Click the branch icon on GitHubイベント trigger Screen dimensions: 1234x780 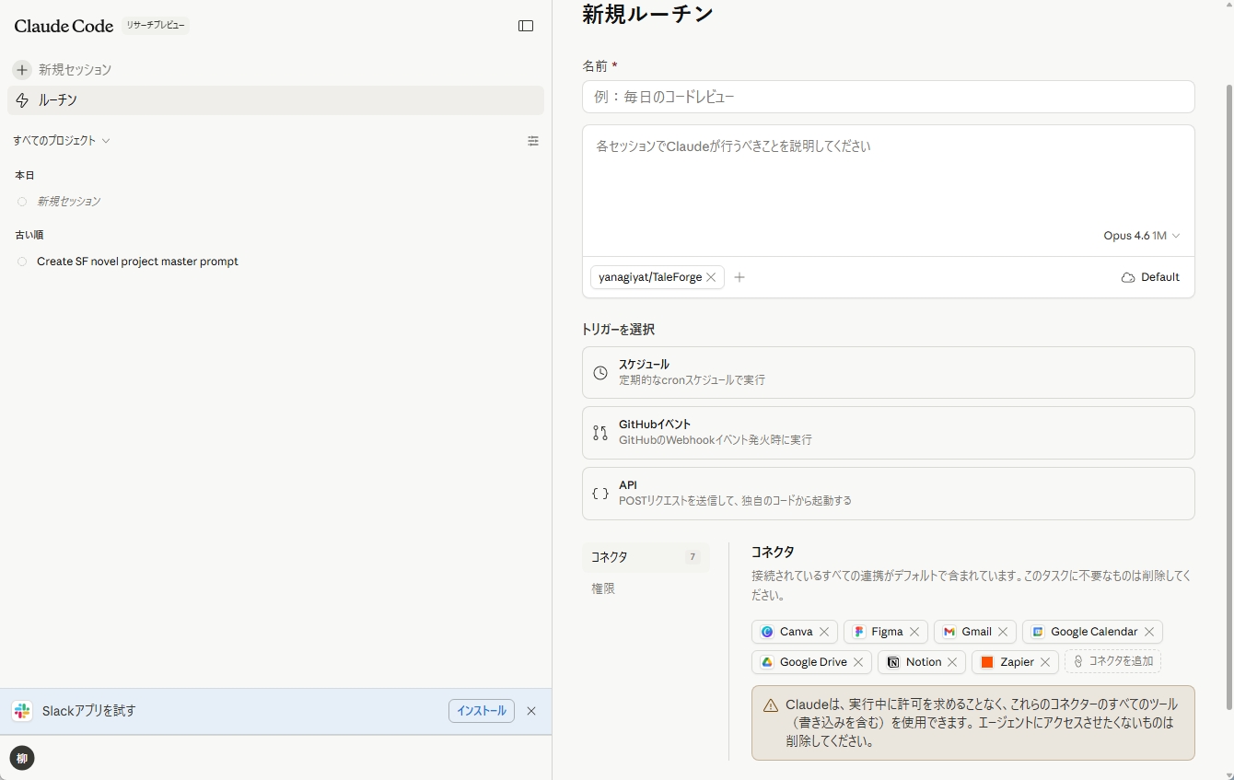pyautogui.click(x=600, y=432)
